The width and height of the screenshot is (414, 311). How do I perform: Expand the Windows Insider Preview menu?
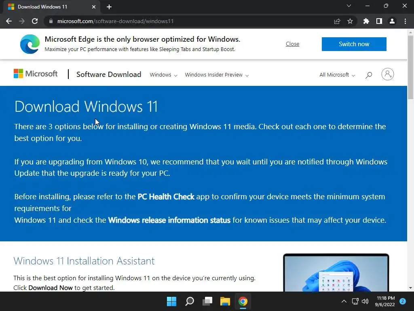(217, 75)
